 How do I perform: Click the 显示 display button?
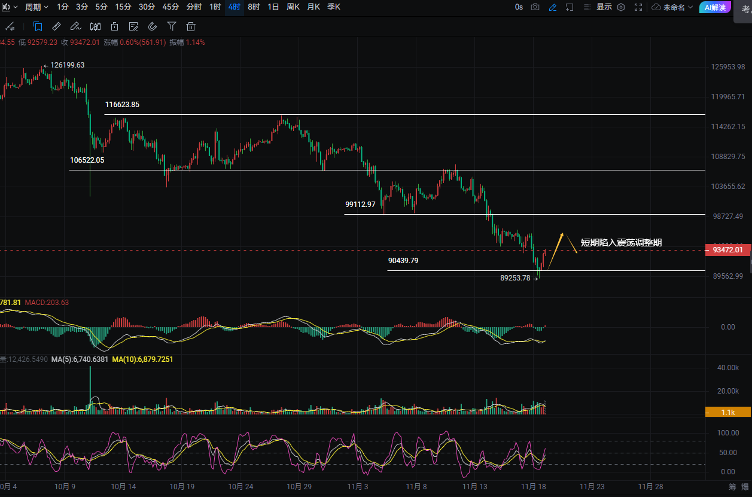[x=604, y=7]
